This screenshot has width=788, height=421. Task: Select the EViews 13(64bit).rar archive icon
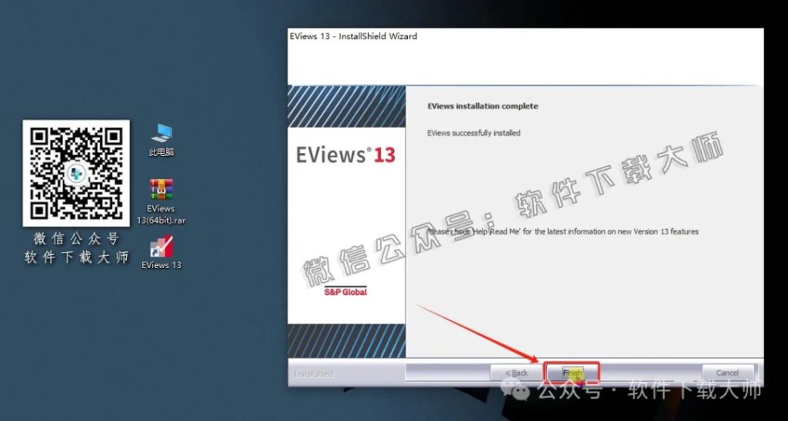tap(162, 201)
